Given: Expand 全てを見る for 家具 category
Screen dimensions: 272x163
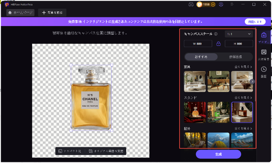Looking at the screenshot, I should pos(243,67).
